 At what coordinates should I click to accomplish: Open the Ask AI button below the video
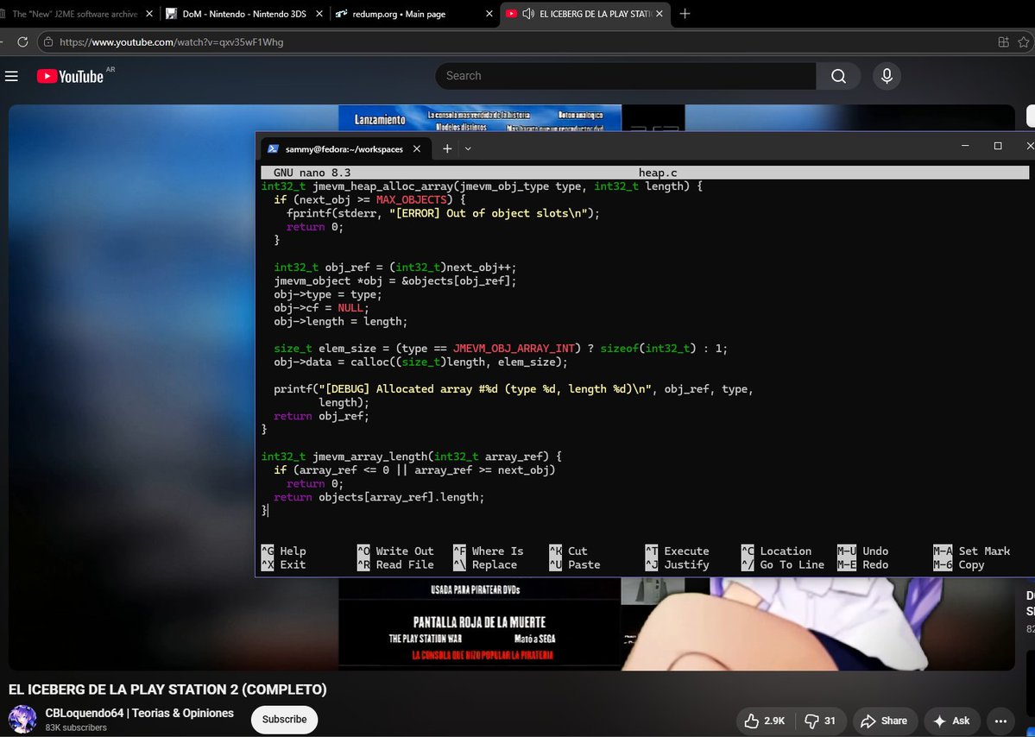pyautogui.click(x=951, y=721)
